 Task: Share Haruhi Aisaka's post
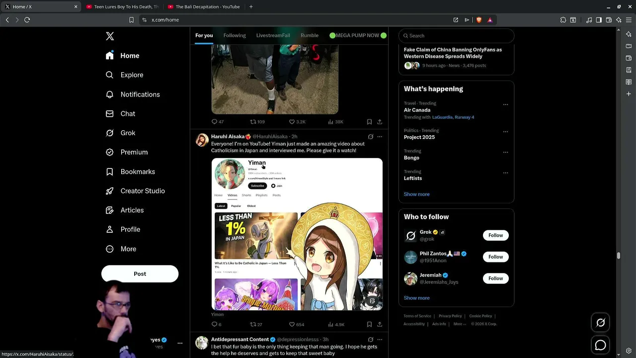pos(380,325)
